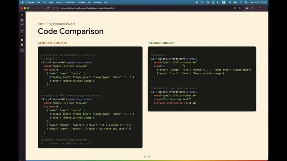Viewport: 287px width, 161px height.
Task: Open the Help menu
Action: (x=106, y=2)
